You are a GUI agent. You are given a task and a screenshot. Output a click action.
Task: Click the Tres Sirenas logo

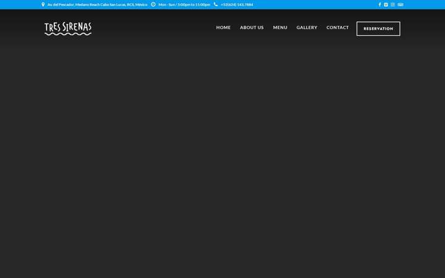68,28
